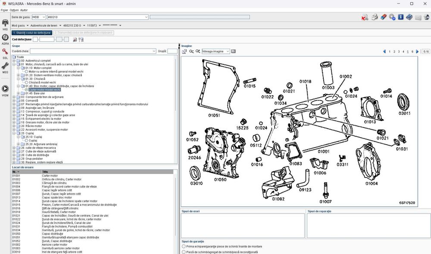Screen dimensions: 431x254
Task: Select Piesă de schimb/agregat recondiționată option
Action: [x=184, y=252]
